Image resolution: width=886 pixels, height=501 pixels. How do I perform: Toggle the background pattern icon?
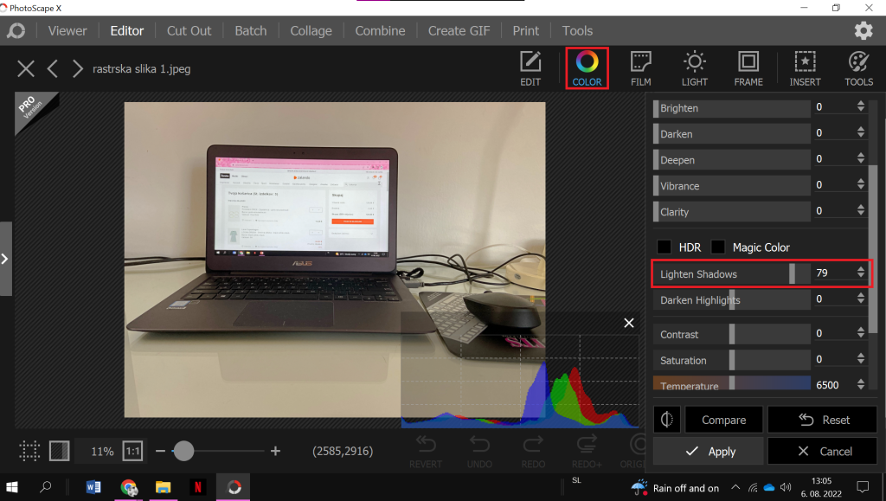click(60, 451)
